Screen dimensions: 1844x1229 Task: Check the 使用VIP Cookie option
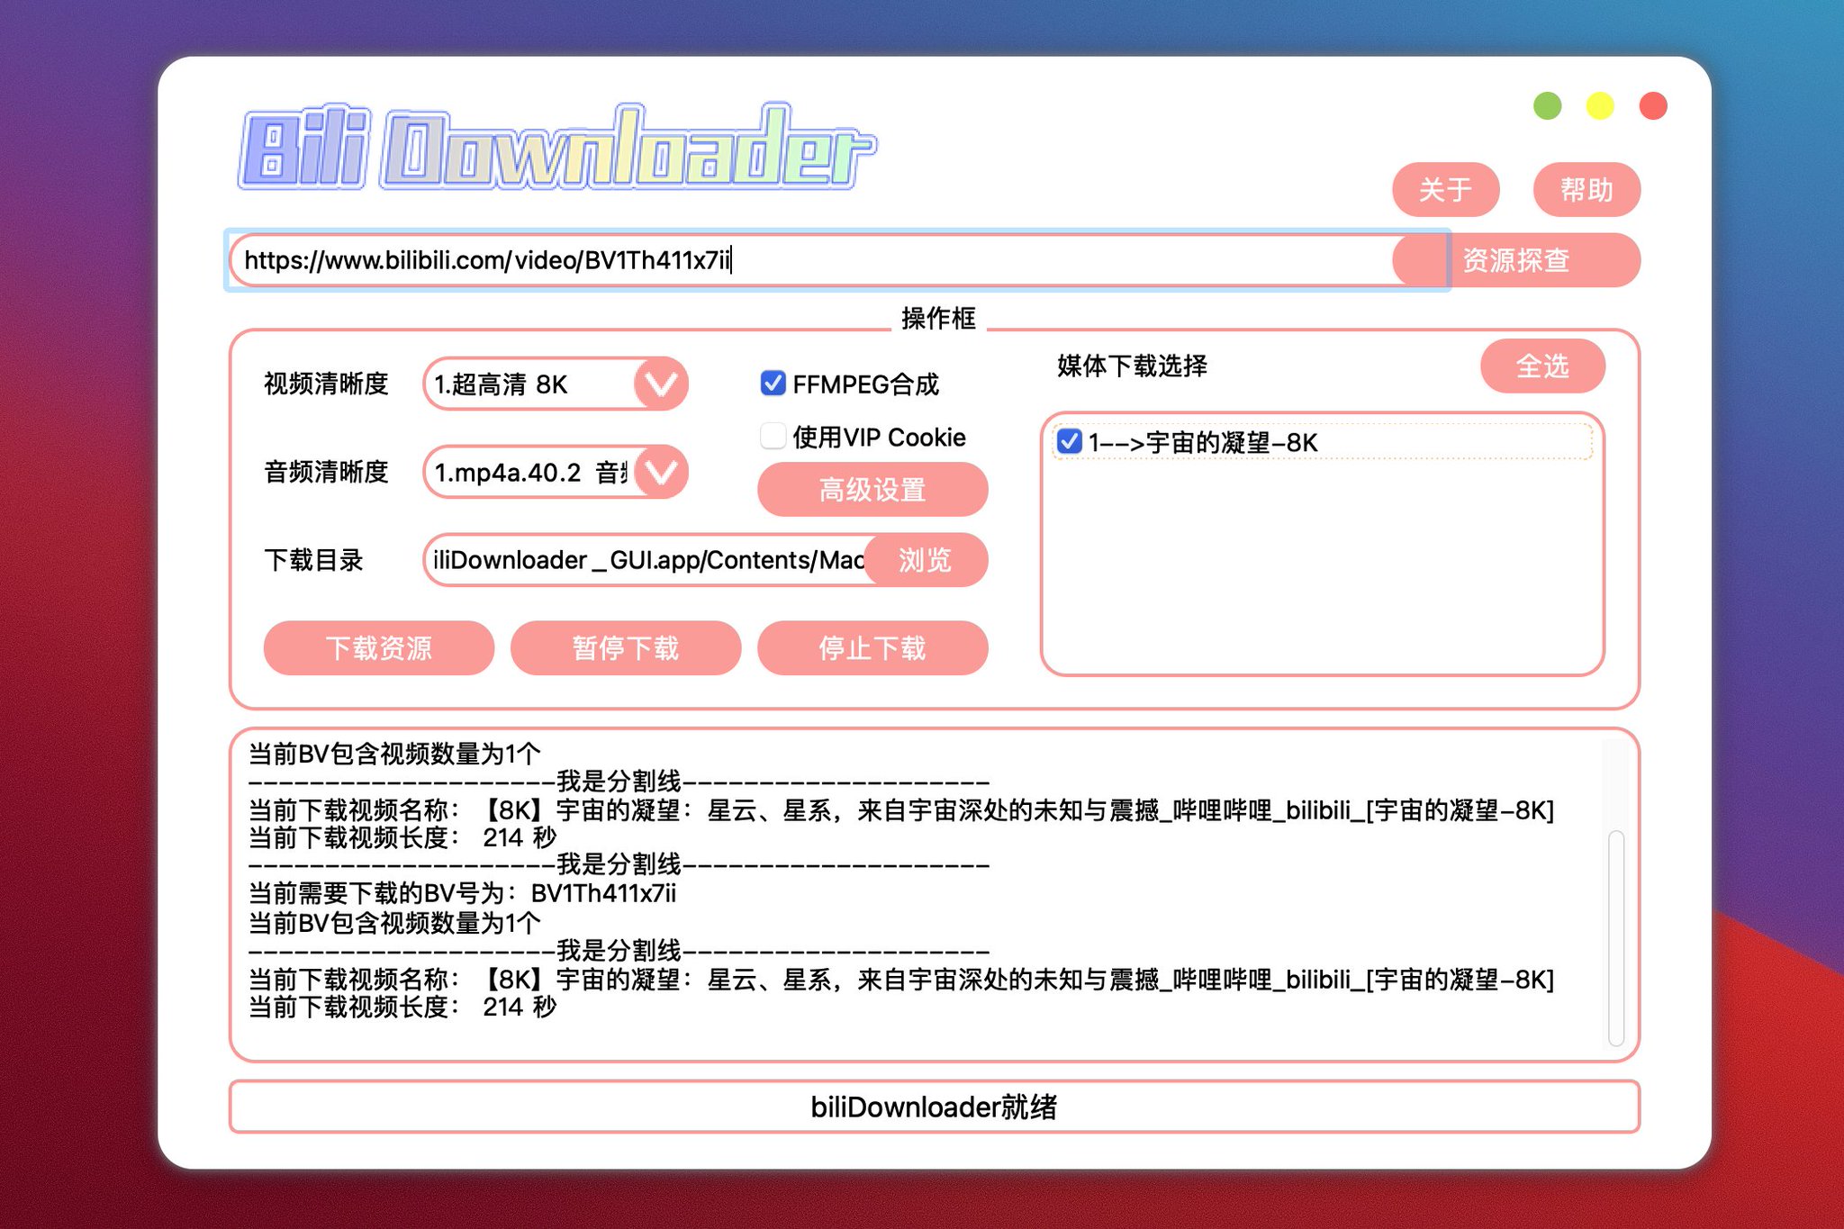(x=773, y=436)
